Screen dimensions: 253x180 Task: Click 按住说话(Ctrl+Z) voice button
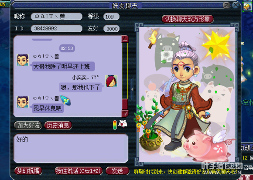(x=79, y=171)
